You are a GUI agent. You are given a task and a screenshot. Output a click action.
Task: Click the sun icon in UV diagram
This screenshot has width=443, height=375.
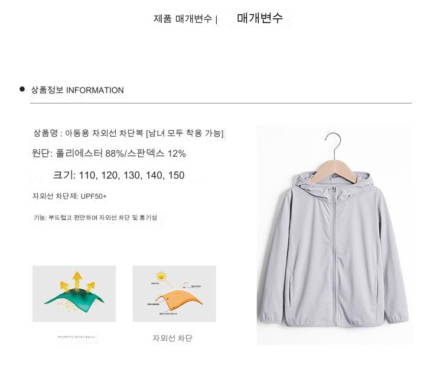pos(161,276)
